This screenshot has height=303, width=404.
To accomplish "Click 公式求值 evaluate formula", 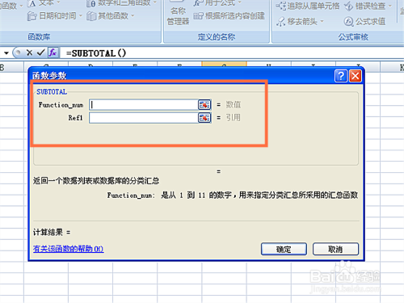I will (x=364, y=21).
